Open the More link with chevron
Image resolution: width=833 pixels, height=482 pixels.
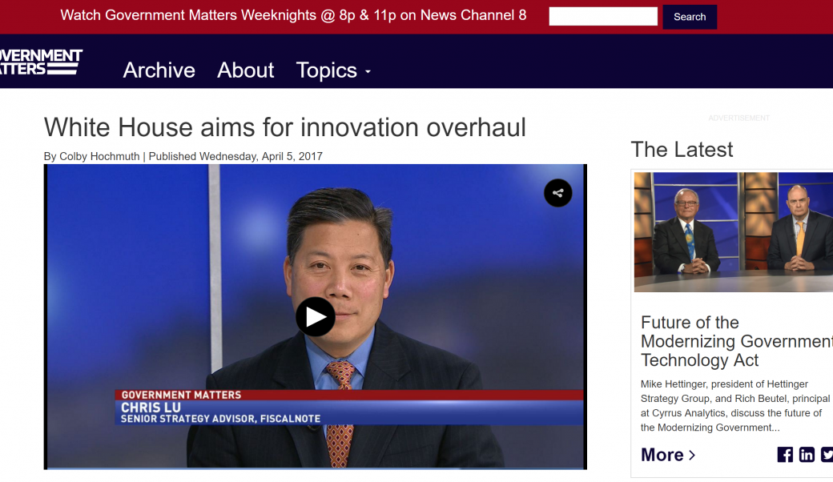pos(668,455)
